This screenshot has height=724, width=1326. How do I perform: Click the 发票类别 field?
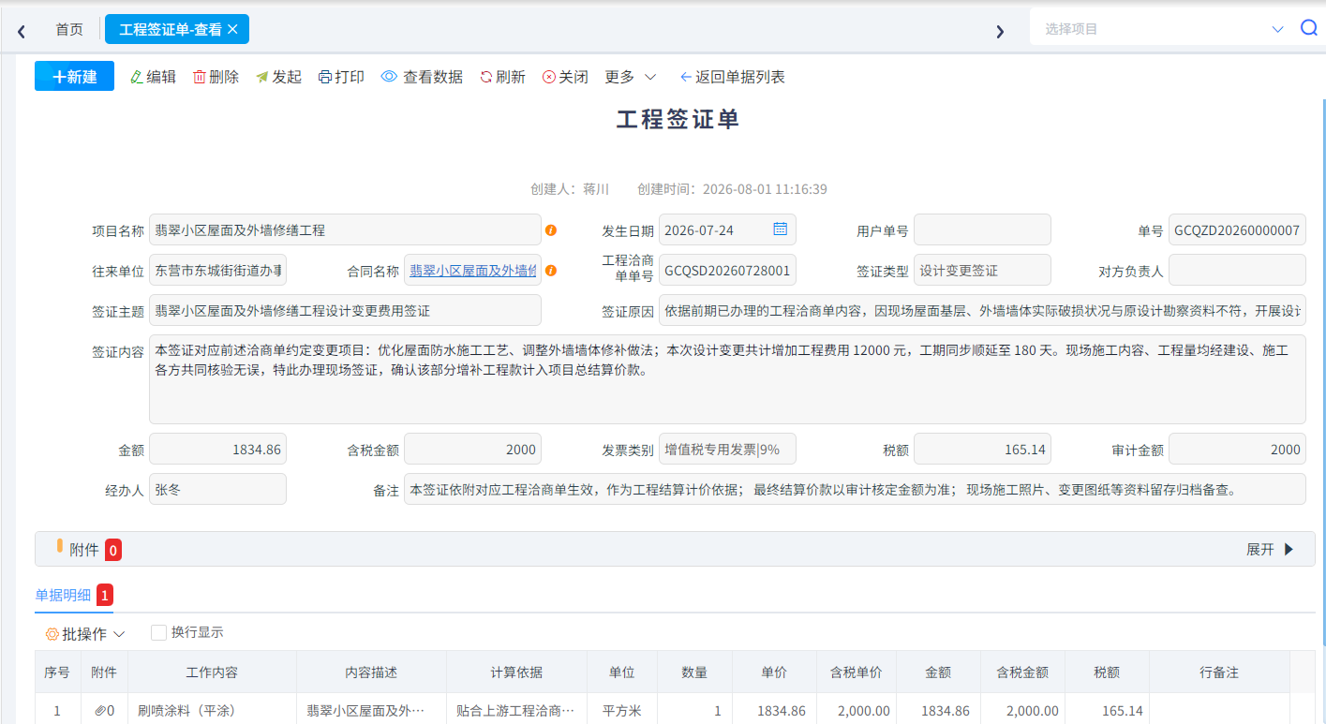727,449
